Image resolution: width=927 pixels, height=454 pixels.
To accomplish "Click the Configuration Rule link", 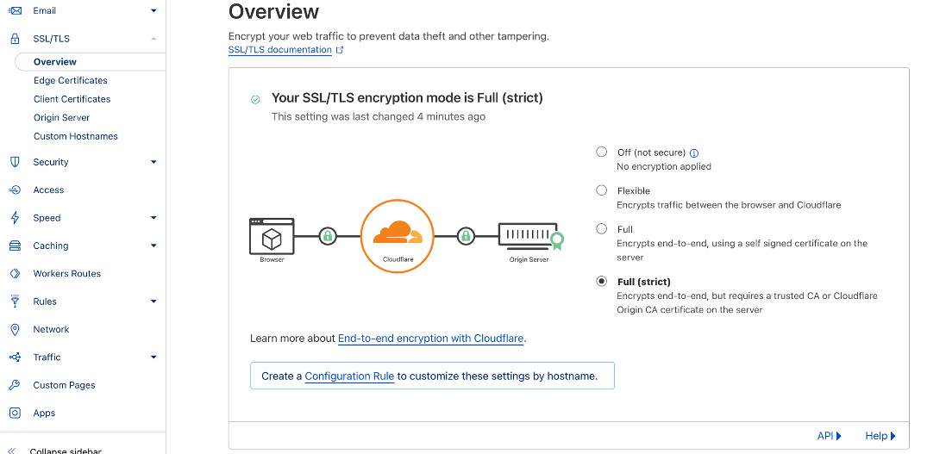I will click(x=349, y=376).
